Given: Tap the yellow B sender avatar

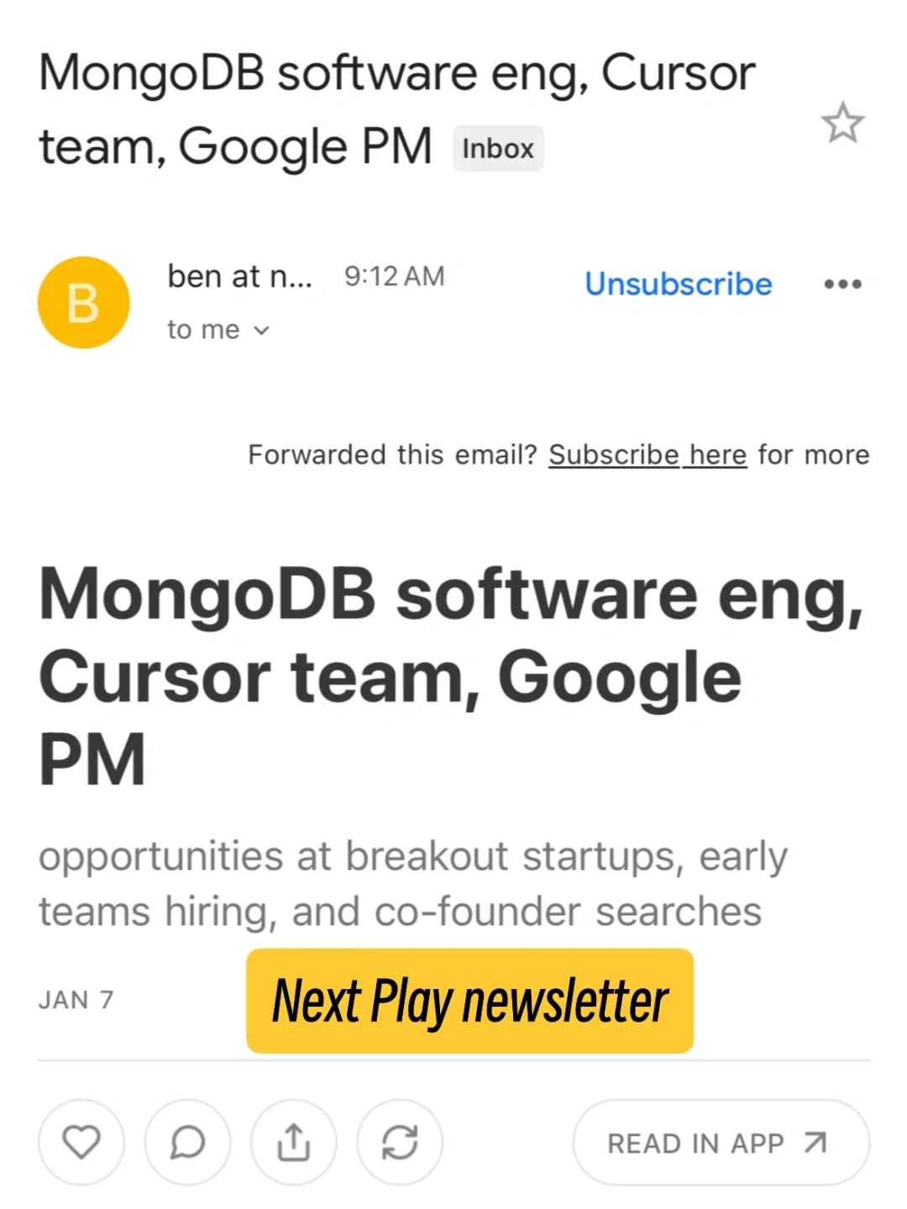Looking at the screenshot, I should 84,302.
